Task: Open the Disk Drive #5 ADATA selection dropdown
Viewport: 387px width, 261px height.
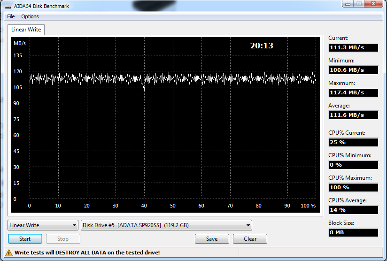Action: [166, 225]
